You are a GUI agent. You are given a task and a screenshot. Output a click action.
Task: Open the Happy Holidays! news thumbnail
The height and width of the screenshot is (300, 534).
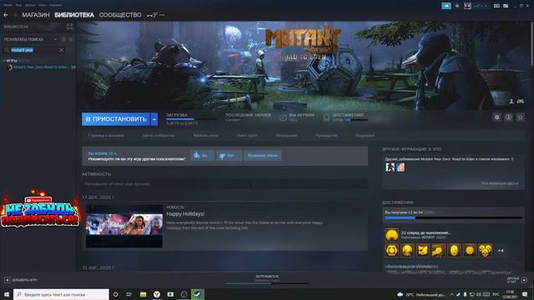(x=124, y=226)
